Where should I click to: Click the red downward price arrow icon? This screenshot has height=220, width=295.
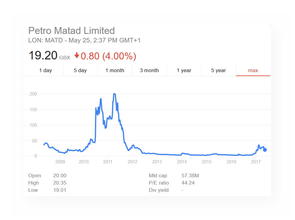(77, 55)
